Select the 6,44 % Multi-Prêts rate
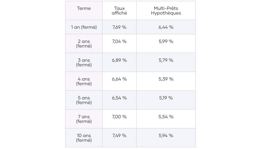This screenshot has height=149, width=265. tap(166, 27)
